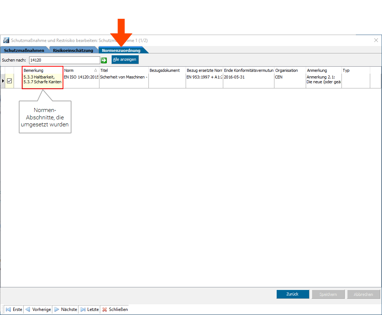
Task: Go to next record (Nächste)
Action: [x=66, y=309]
